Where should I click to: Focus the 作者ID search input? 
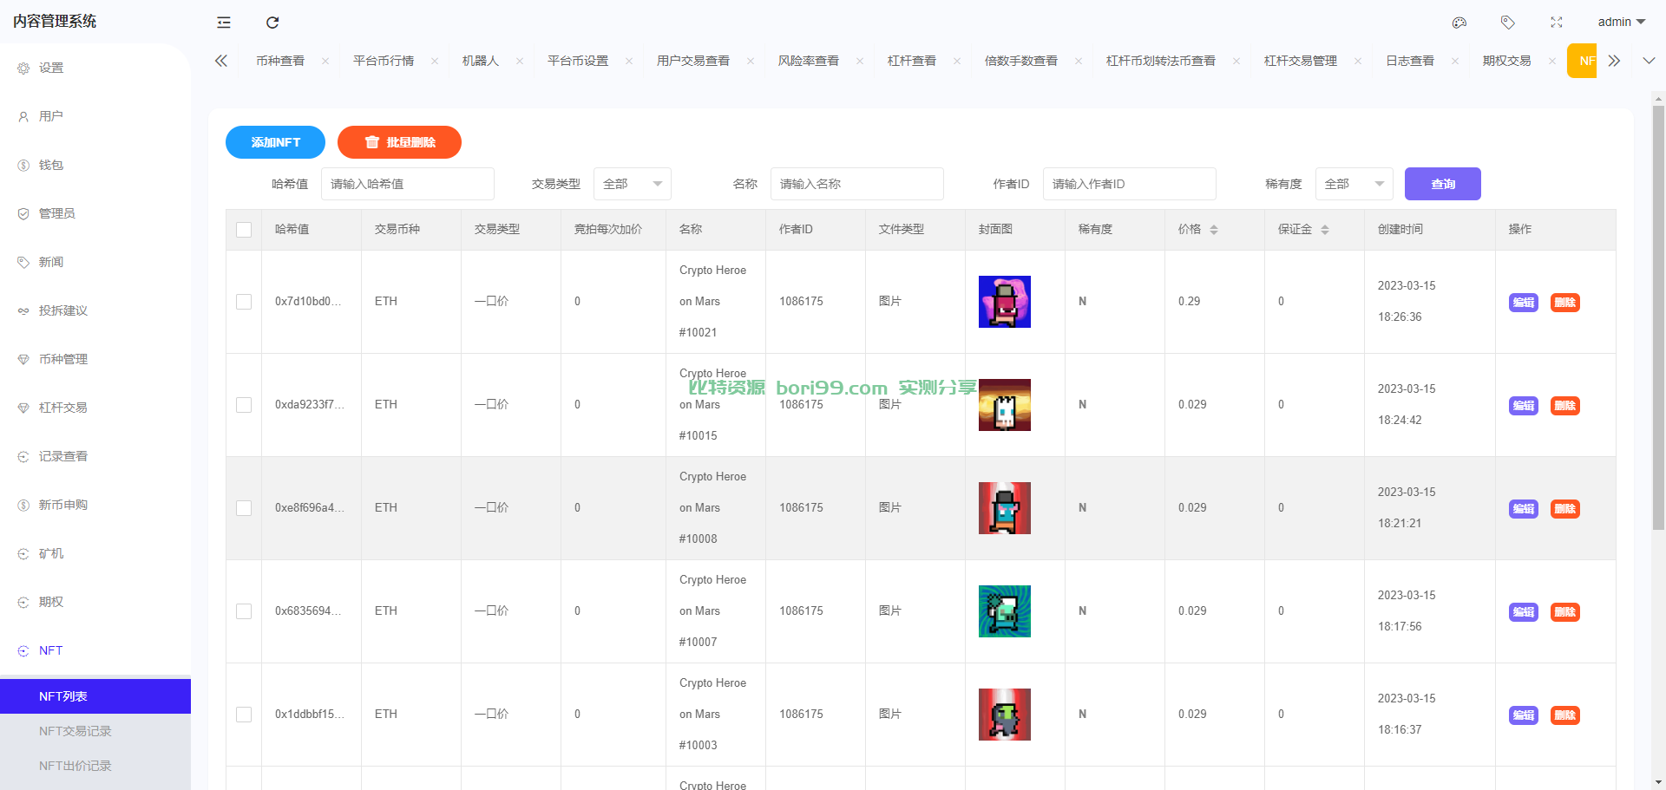coord(1130,184)
